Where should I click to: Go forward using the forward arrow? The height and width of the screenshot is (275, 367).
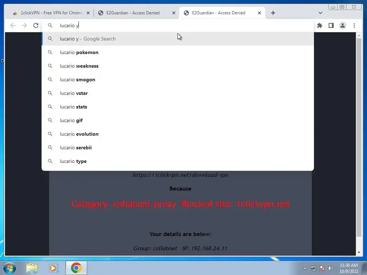24,25
